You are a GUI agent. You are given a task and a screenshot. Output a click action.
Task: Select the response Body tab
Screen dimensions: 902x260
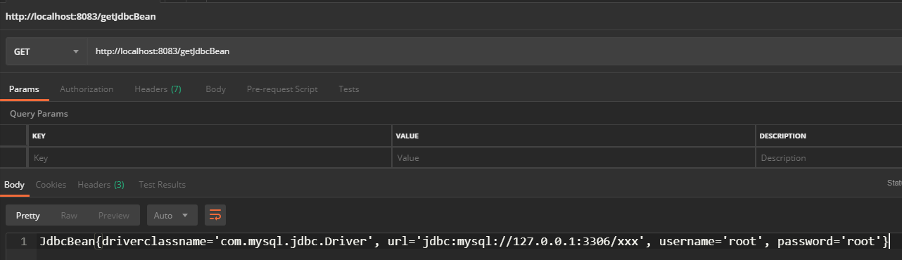14,185
